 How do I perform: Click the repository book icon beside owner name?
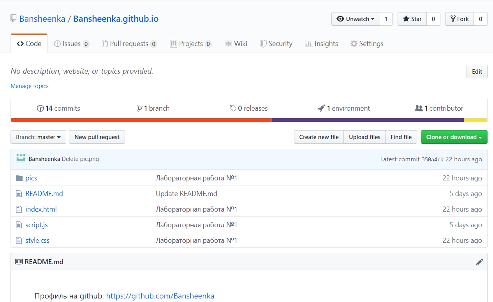pyautogui.click(x=14, y=19)
